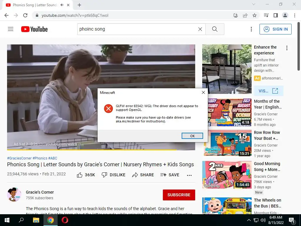This screenshot has height=226, width=301.
Task: Open ad options three-dot menu
Action: coord(287,48)
